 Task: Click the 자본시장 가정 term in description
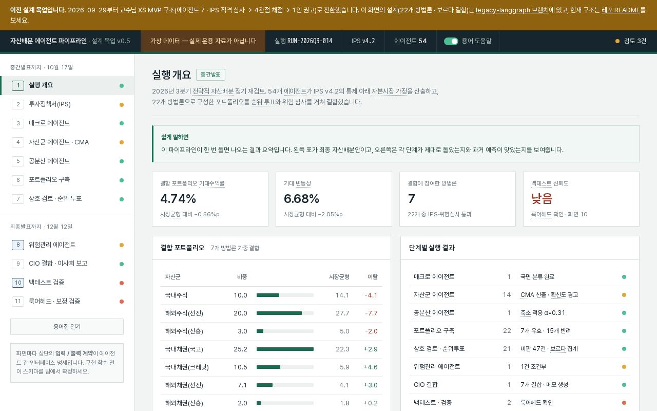coord(390,91)
